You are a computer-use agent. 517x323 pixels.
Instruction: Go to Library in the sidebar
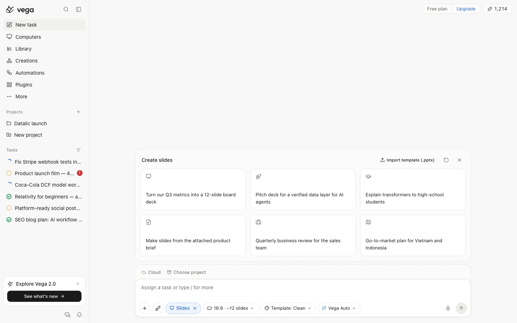(x=45, y=49)
